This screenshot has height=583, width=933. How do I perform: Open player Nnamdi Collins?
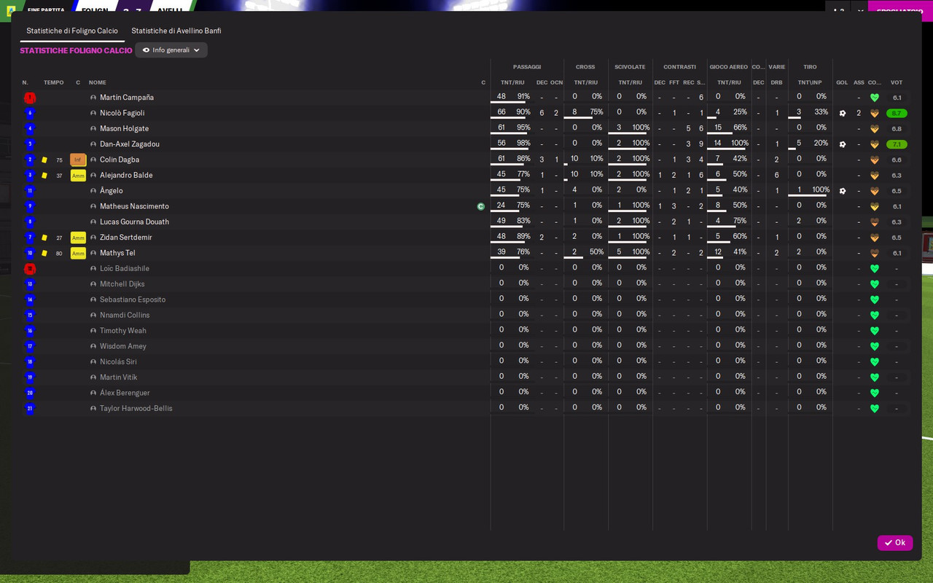[125, 316]
